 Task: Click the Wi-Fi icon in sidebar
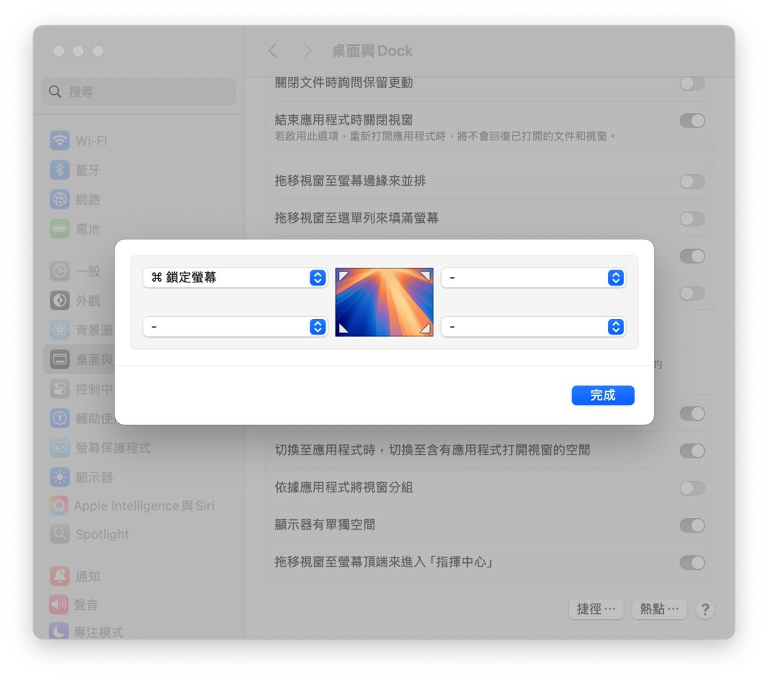(60, 140)
